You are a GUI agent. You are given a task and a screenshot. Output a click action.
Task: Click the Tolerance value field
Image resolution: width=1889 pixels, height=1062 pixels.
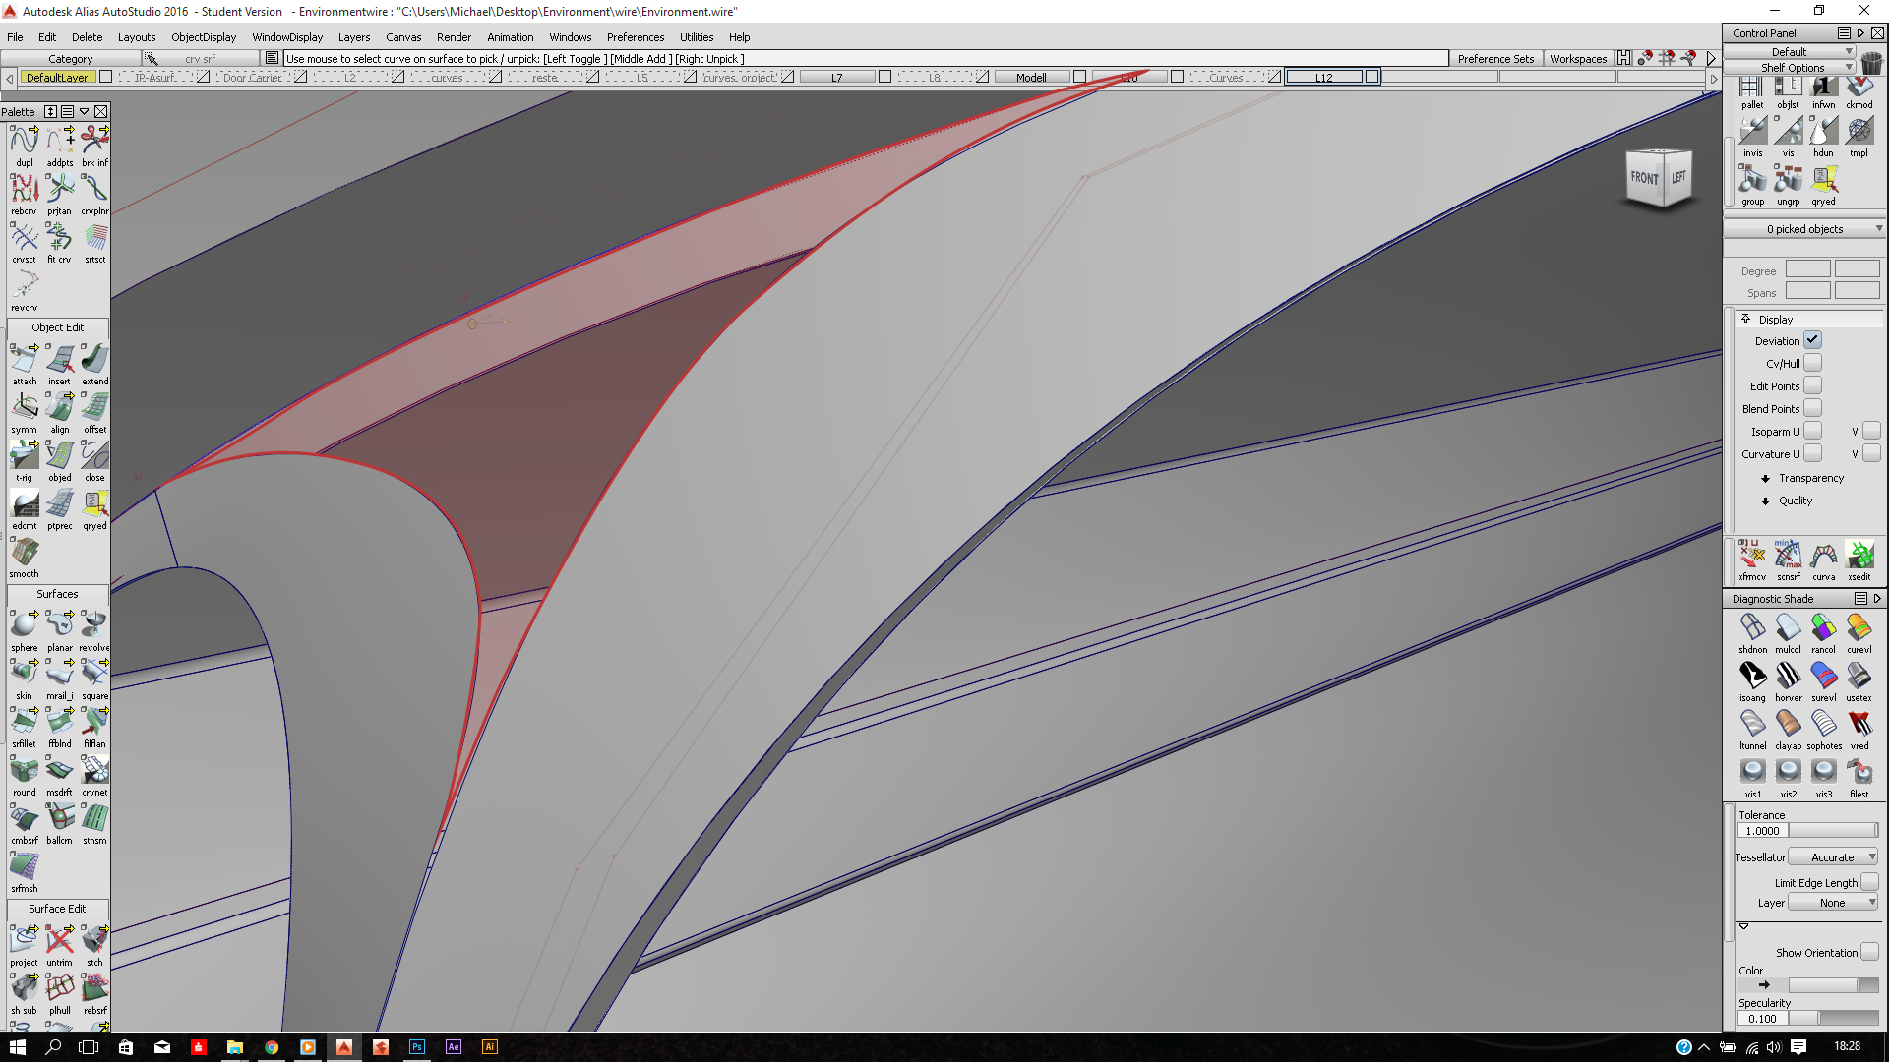(x=1761, y=830)
